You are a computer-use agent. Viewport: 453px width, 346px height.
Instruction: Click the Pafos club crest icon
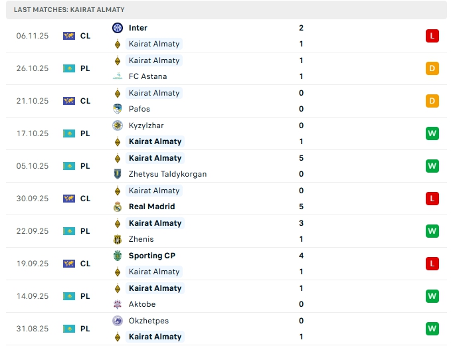pyautogui.click(x=118, y=109)
